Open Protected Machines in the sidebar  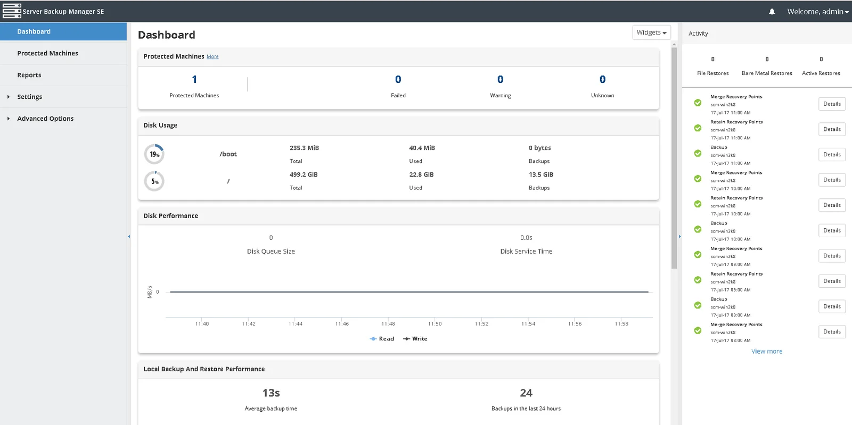[x=63, y=53]
